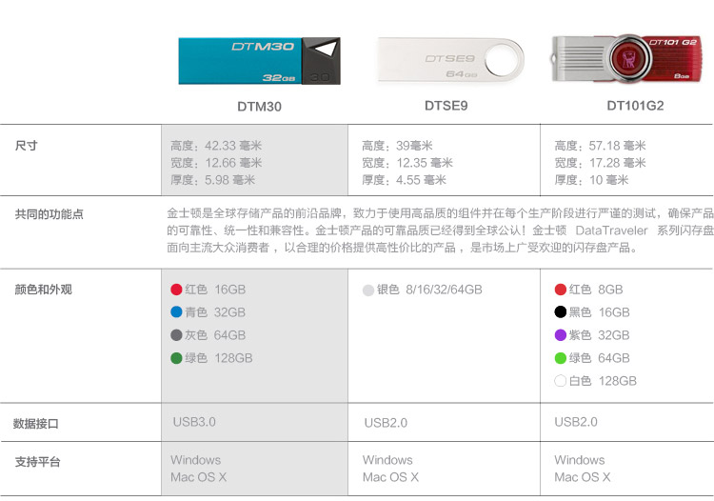Pick the silver 8/16/32/64GB color dot
The image size is (714, 501).
(368, 291)
